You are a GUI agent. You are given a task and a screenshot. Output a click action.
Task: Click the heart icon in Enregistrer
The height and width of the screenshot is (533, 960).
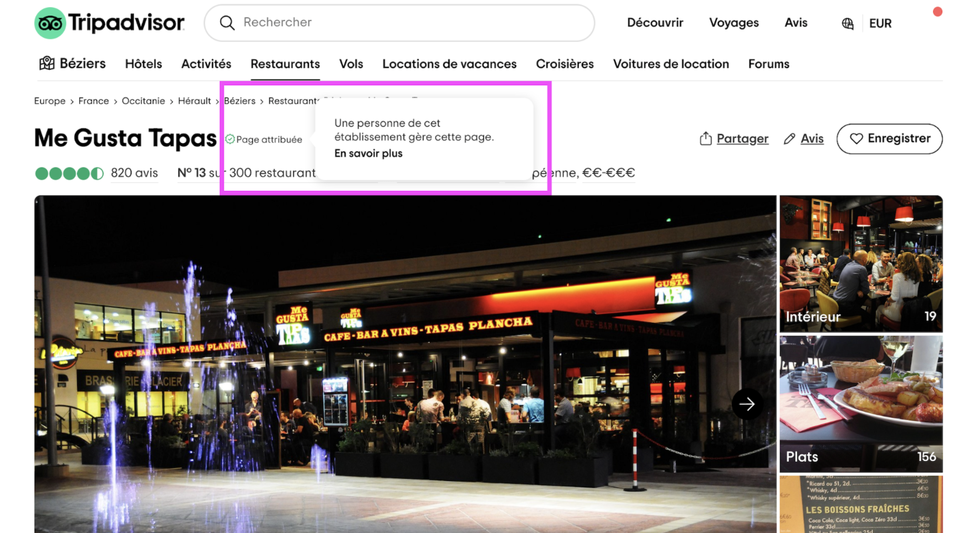856,138
